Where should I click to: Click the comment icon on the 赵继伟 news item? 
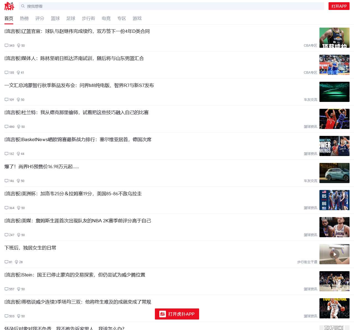6,46
